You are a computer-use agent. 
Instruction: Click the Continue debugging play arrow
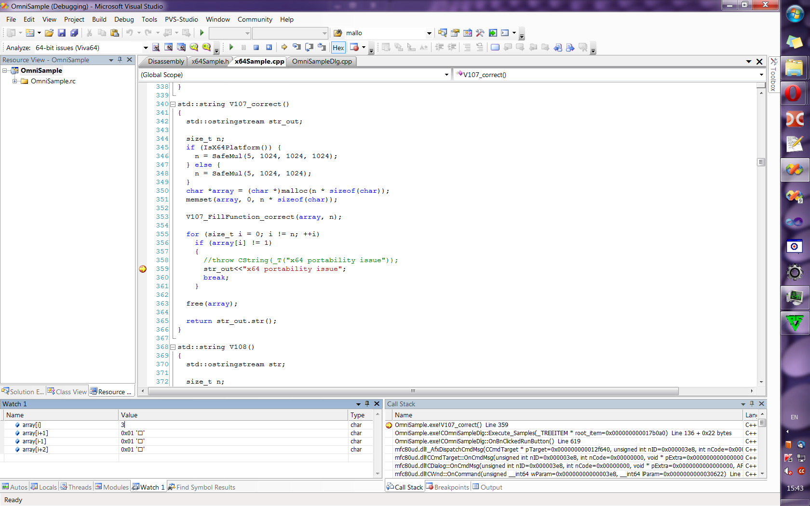(231, 47)
